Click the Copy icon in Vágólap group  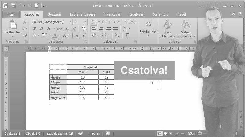(x=24, y=29)
